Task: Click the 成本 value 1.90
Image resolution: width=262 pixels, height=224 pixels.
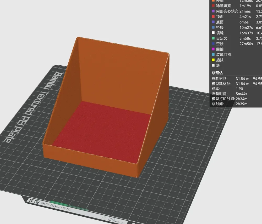Action: 239,89
